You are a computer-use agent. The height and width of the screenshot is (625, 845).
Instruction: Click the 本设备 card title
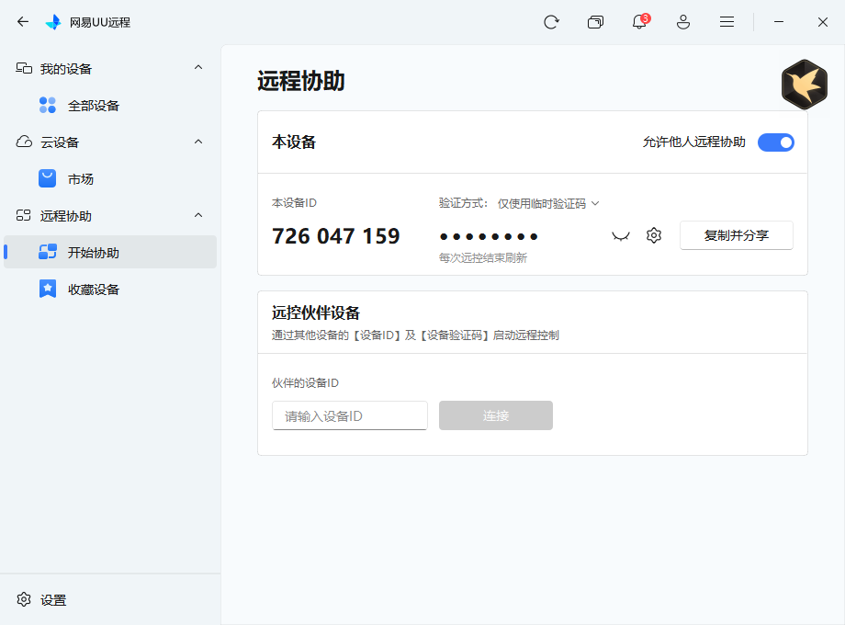click(x=294, y=142)
